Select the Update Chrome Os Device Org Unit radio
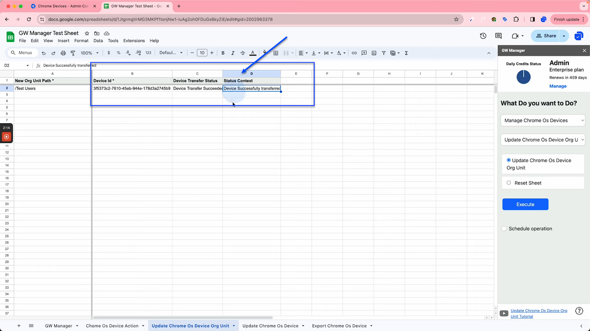This screenshot has height=331, width=590. point(509,160)
